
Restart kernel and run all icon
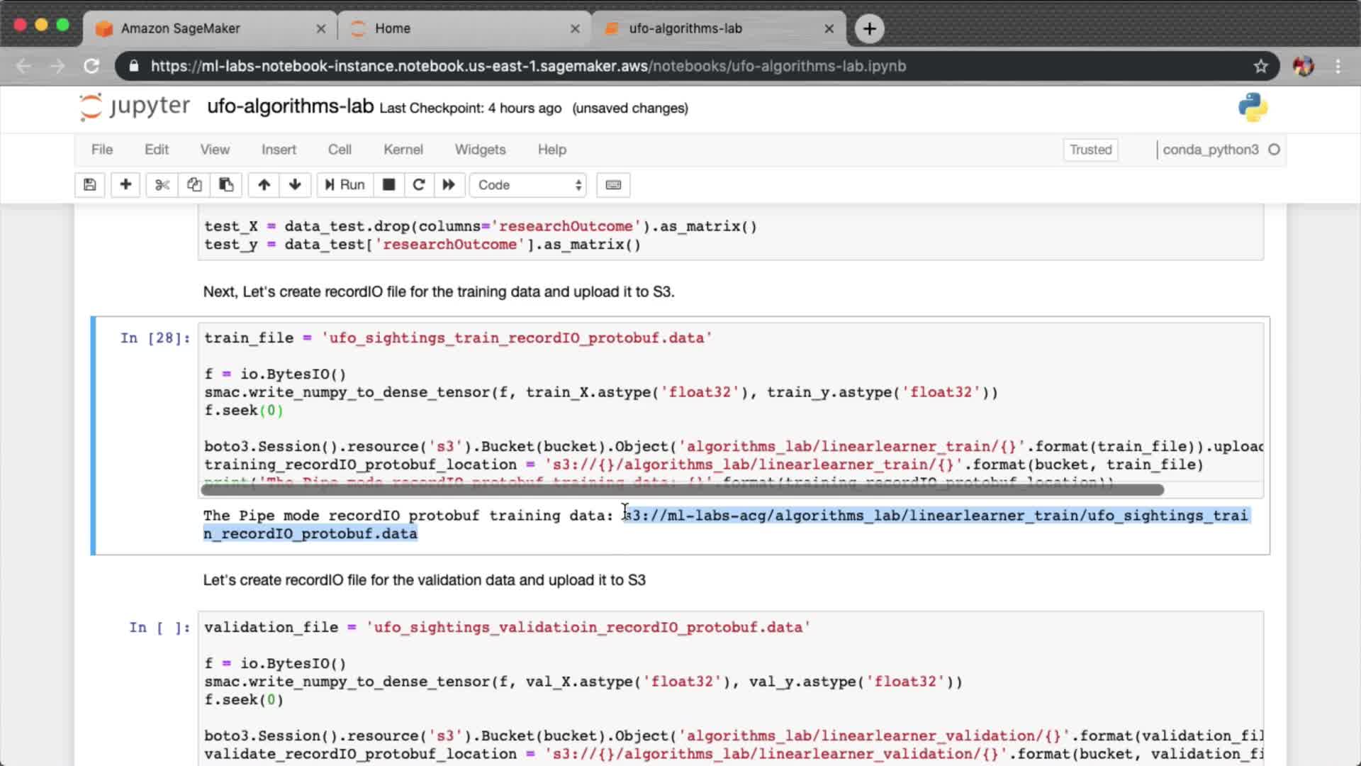(x=449, y=185)
